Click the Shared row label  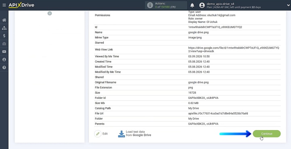(x=99, y=77)
